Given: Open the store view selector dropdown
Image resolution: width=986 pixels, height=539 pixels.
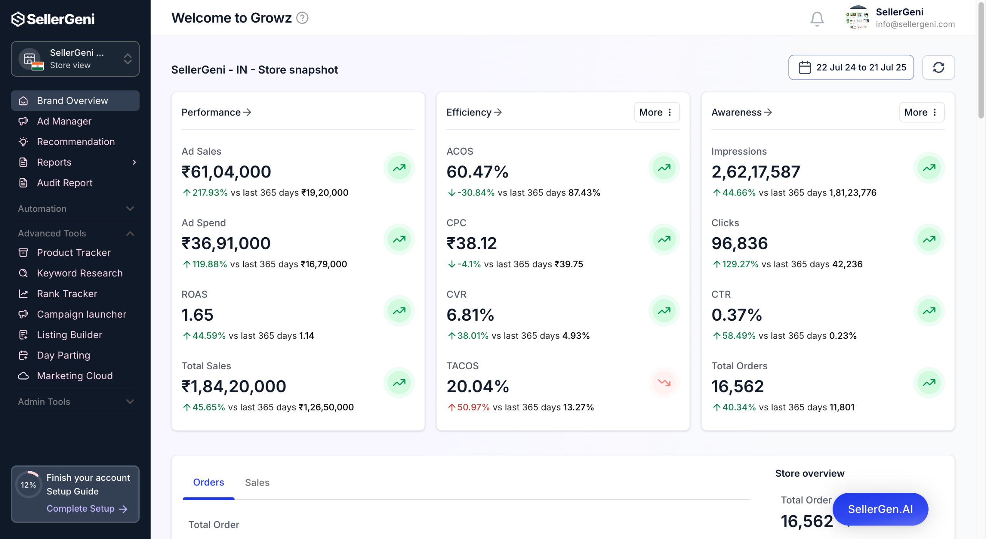Looking at the screenshot, I should point(75,59).
